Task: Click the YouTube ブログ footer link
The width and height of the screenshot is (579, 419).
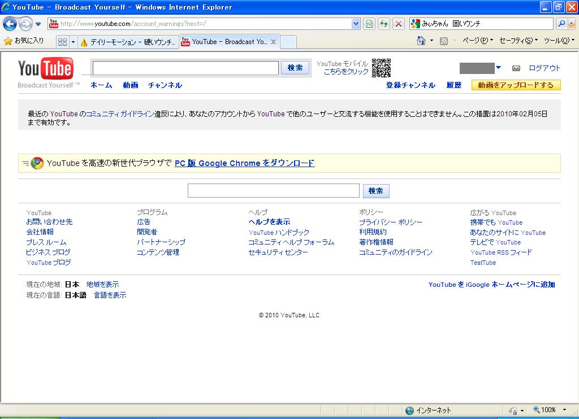Action: [x=49, y=263]
